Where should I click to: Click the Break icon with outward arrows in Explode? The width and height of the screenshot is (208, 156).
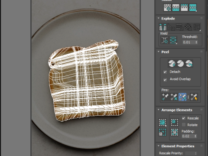[x=162, y=27]
